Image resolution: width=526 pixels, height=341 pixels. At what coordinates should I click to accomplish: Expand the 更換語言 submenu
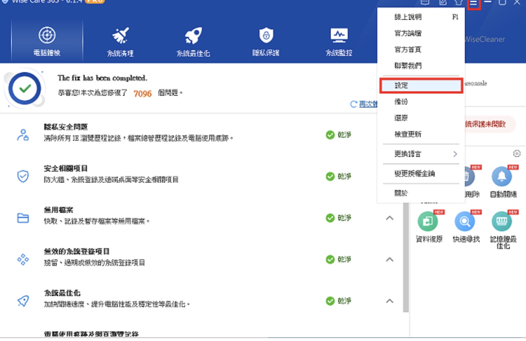tap(421, 154)
